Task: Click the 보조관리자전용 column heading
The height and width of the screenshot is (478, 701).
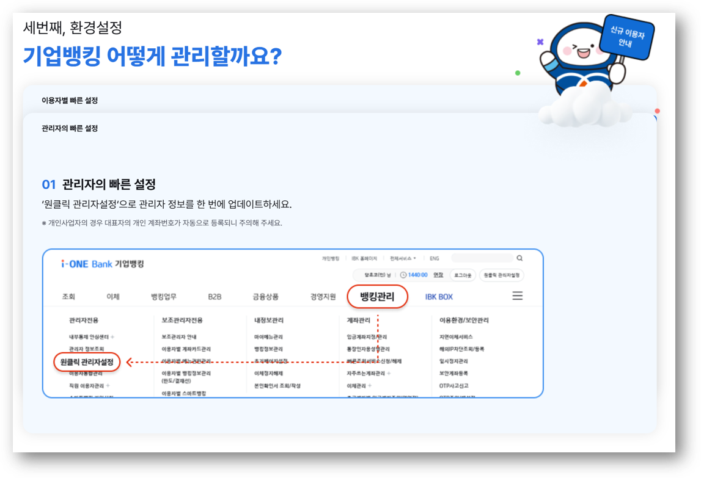Action: (182, 320)
